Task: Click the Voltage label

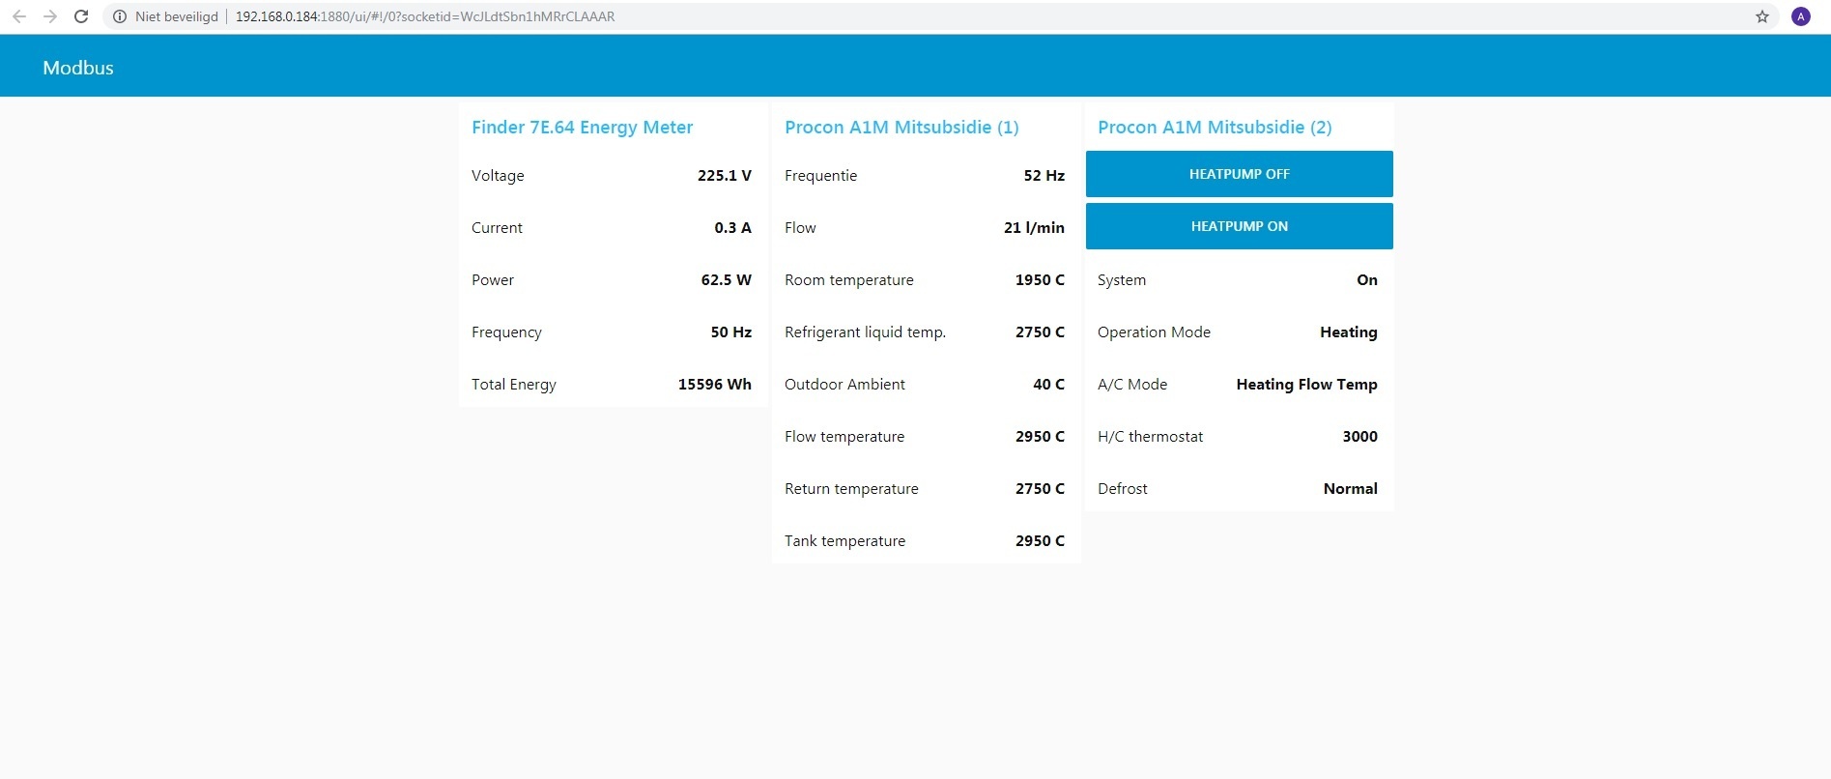Action: tap(498, 176)
